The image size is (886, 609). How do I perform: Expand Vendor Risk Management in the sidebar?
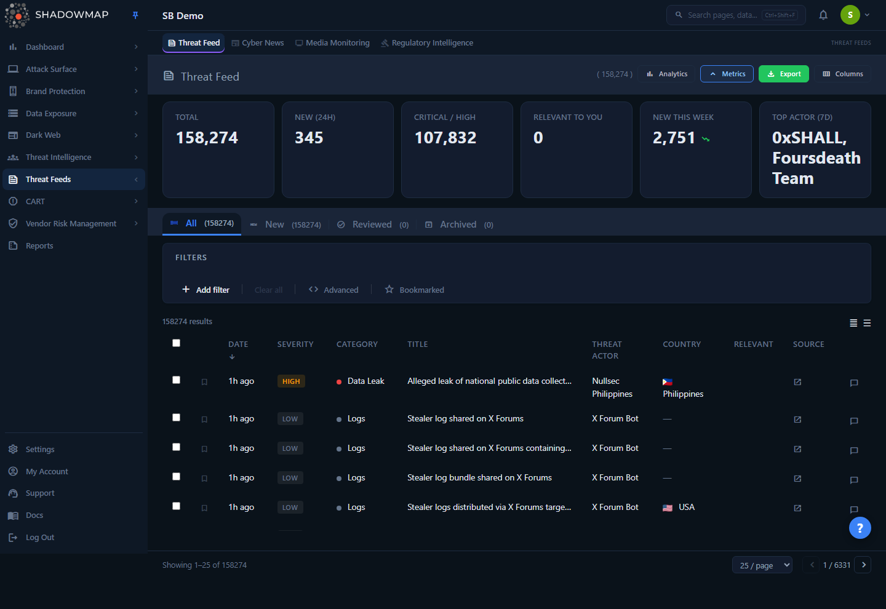(x=74, y=223)
